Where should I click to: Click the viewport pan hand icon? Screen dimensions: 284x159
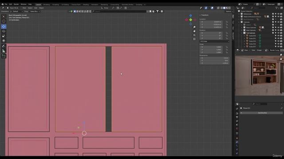(x=194, y=31)
